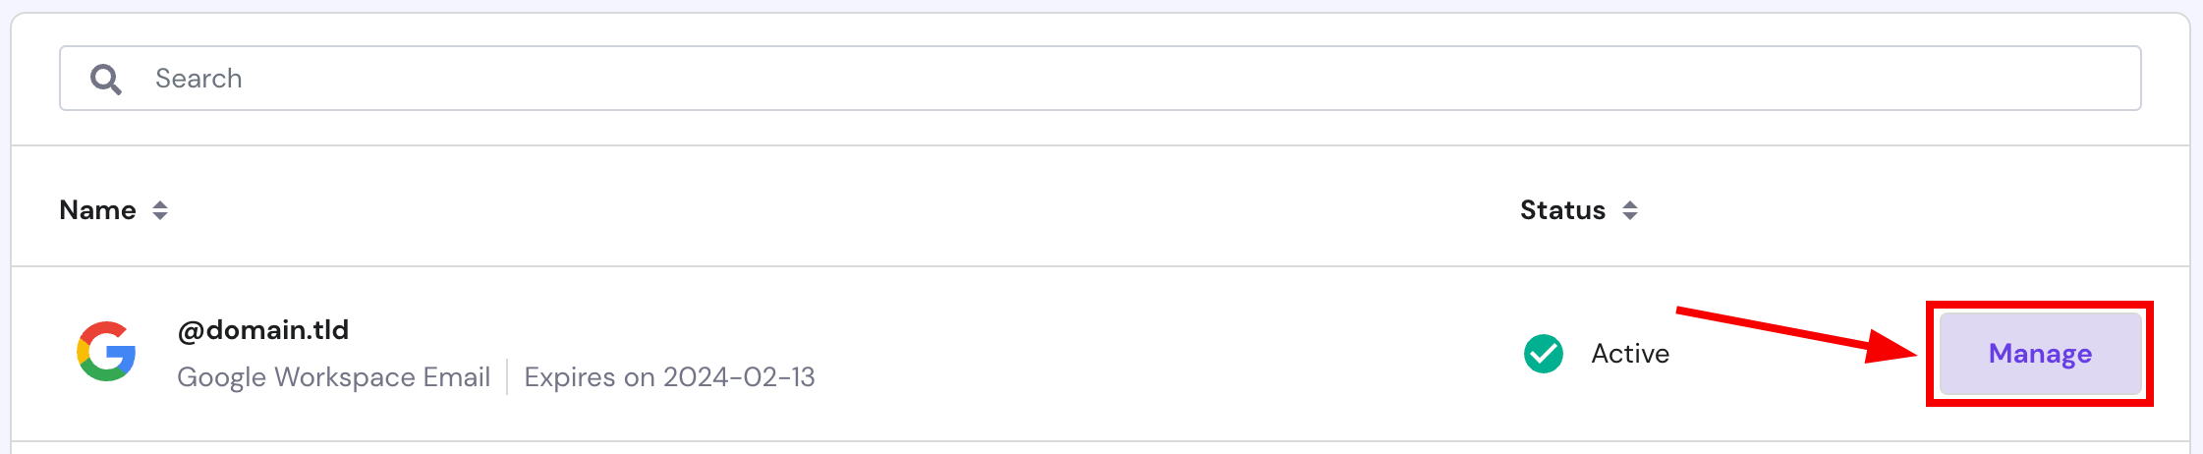Click the Google logo icon
The image size is (2203, 454).
pos(106,352)
